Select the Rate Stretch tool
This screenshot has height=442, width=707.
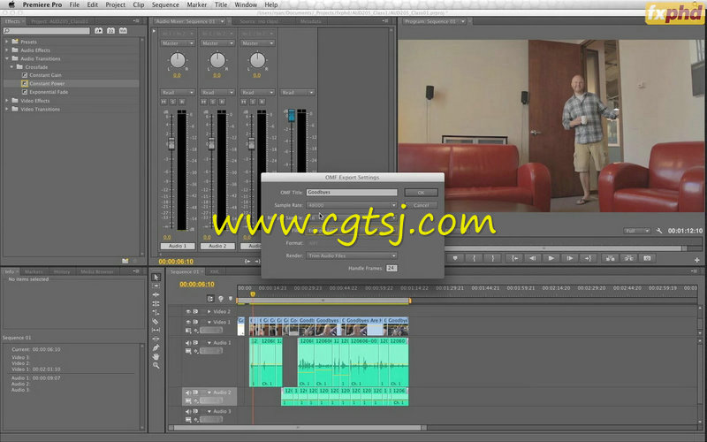pos(156,312)
